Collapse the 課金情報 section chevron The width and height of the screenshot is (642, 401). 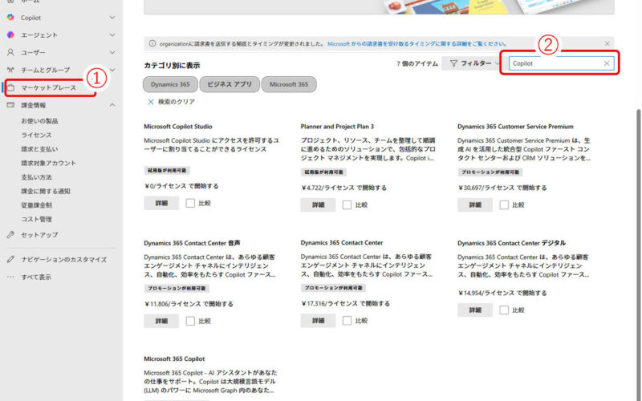point(112,105)
